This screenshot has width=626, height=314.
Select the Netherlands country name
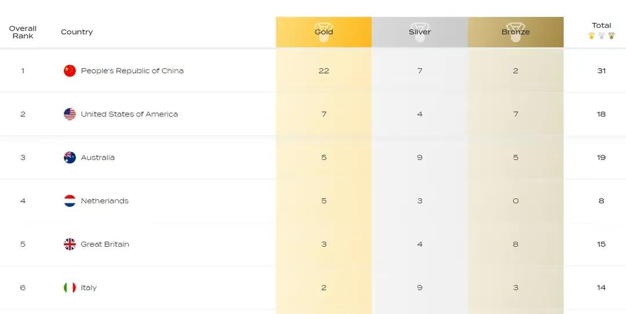click(x=104, y=200)
